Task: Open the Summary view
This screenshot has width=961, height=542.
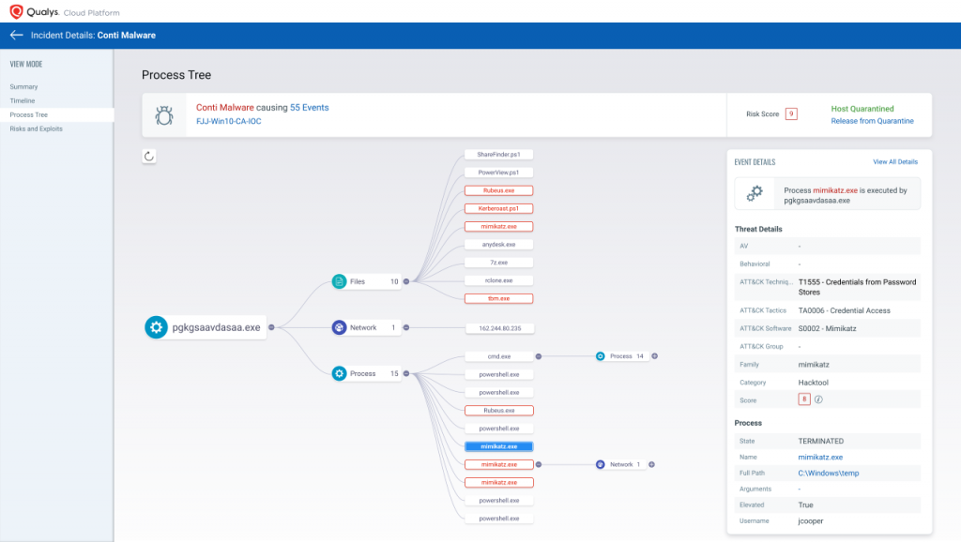Action: [23, 87]
